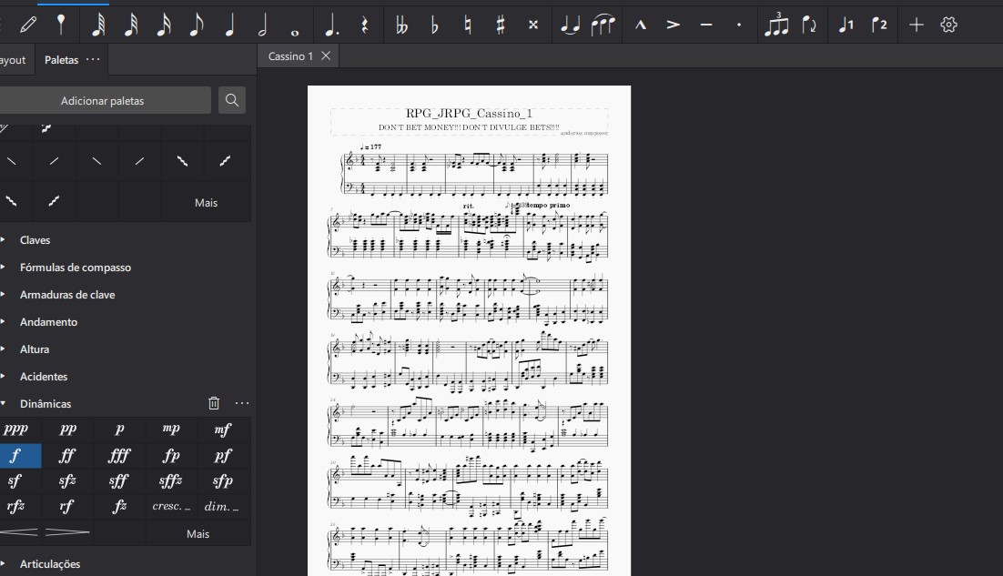Insert a tuplet
The height and width of the screenshot is (576, 1003).
click(x=776, y=25)
